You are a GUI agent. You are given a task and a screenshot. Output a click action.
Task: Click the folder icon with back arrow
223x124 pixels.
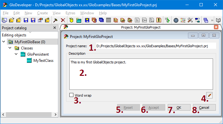point(19,20)
